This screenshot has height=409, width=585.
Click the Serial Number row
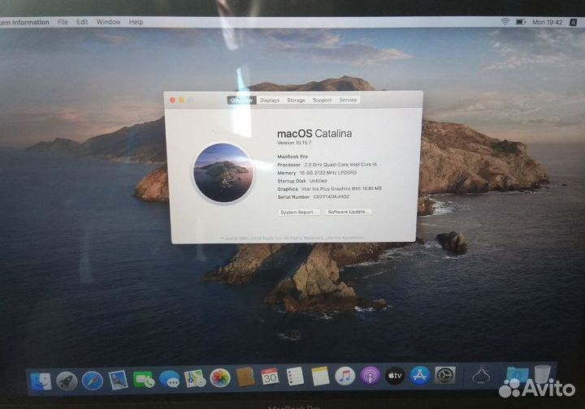314,197
